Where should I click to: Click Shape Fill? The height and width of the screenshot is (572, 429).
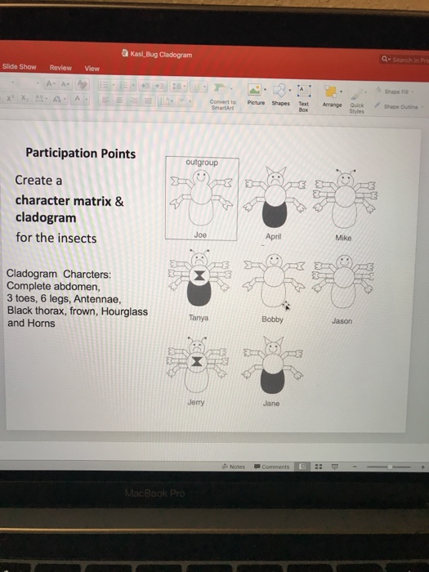pyautogui.click(x=395, y=92)
